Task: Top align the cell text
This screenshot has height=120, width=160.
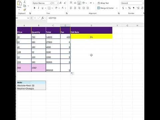Action: (x=71, y=3)
